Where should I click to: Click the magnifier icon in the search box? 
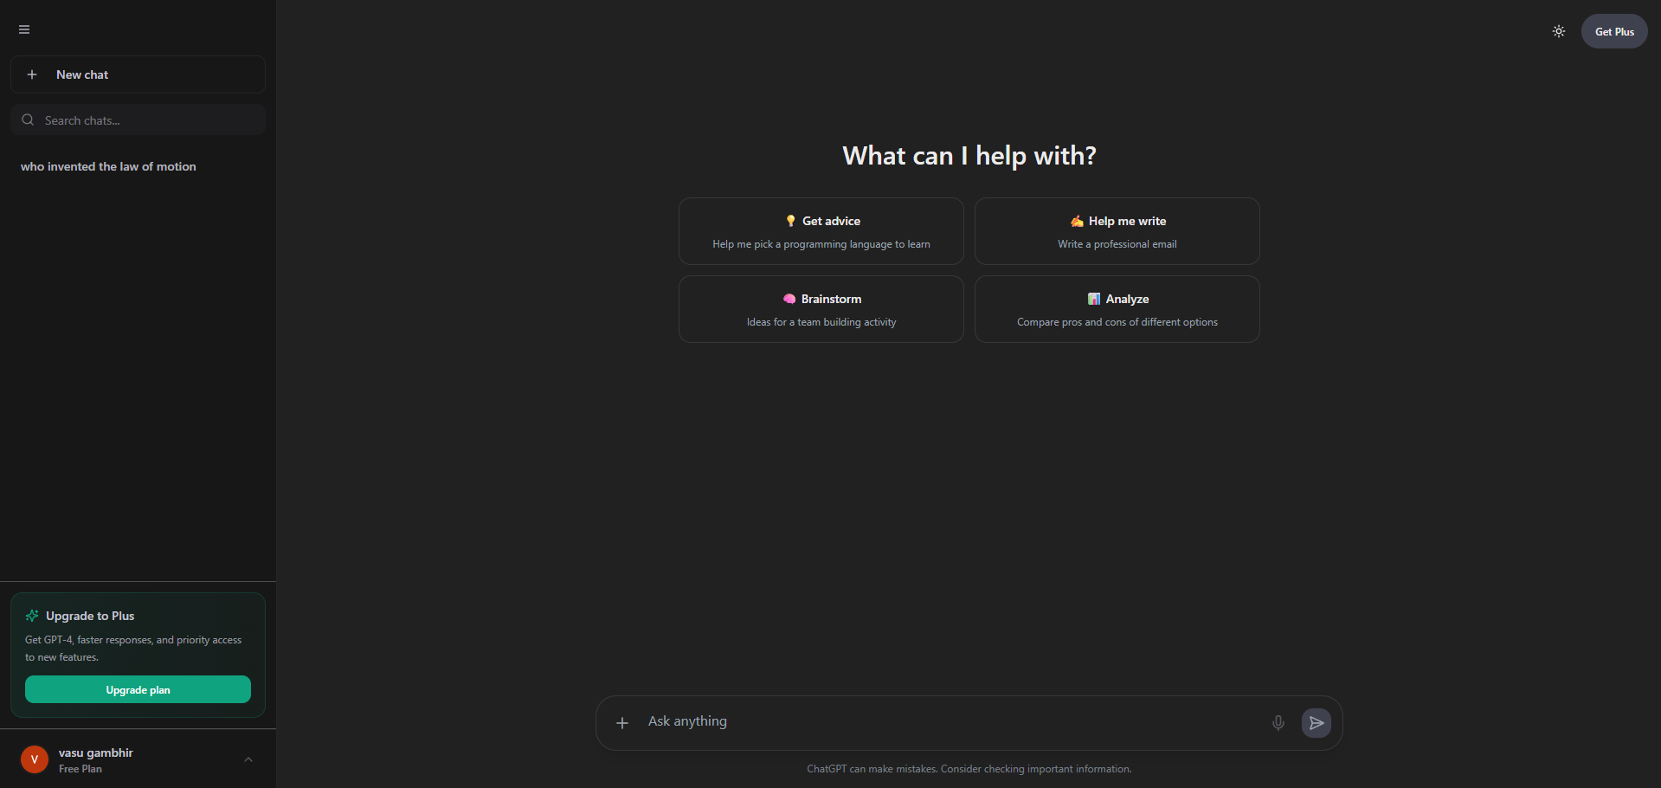coord(28,119)
